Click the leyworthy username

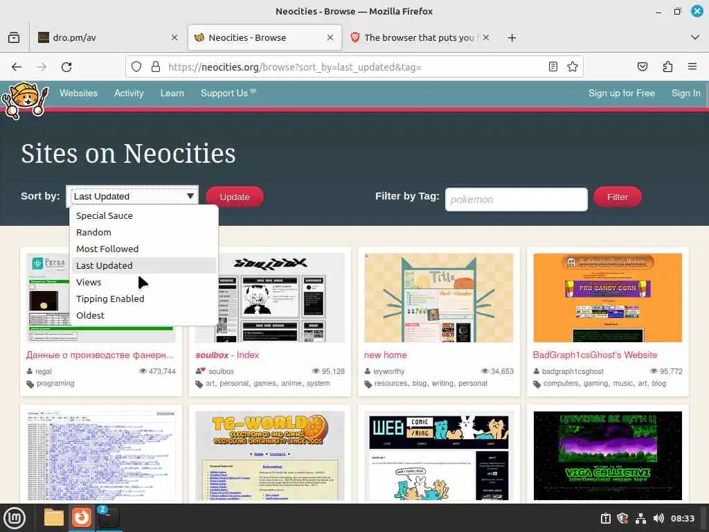tap(389, 371)
